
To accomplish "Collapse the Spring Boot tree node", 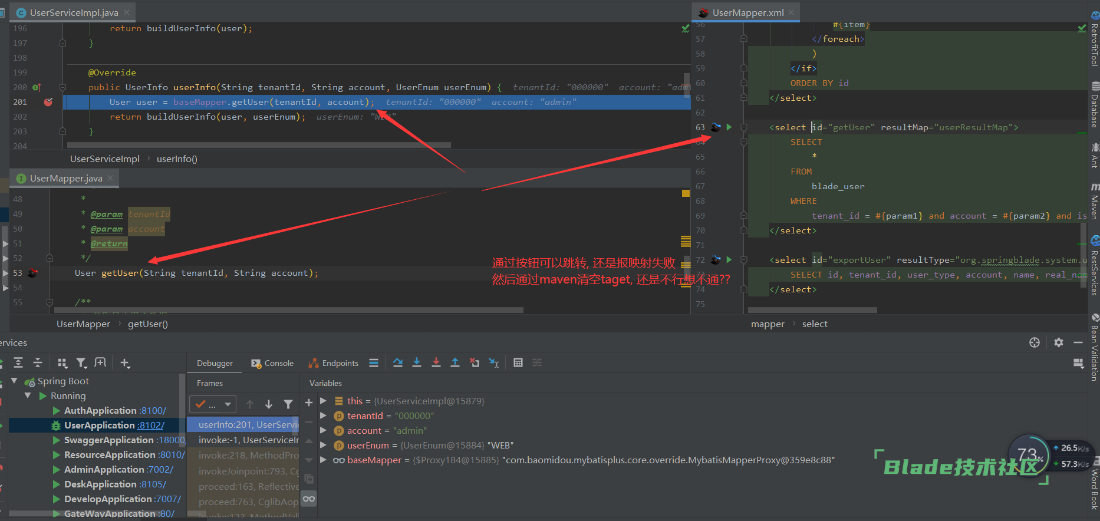I will click(15, 381).
